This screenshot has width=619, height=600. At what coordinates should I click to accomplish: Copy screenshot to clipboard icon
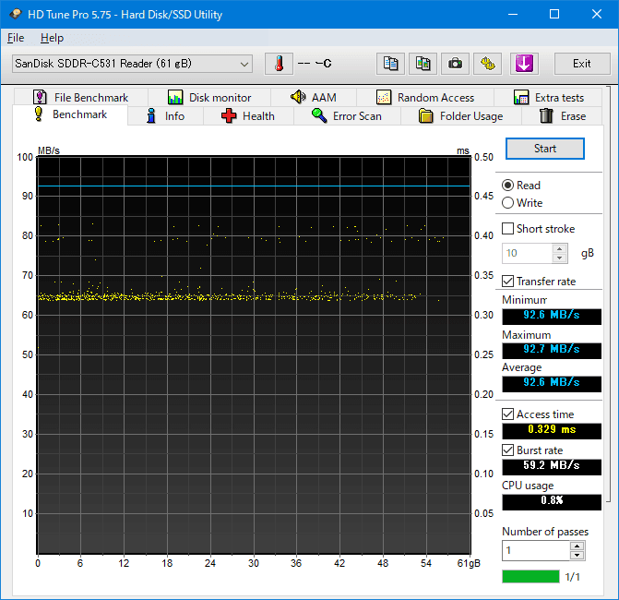[x=423, y=64]
